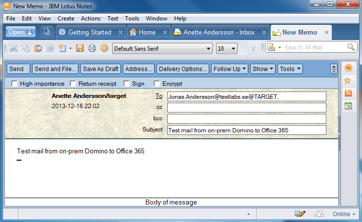Open the calendar sidebar icon
Viewport: 362px width, 222px height.
pos(348,106)
